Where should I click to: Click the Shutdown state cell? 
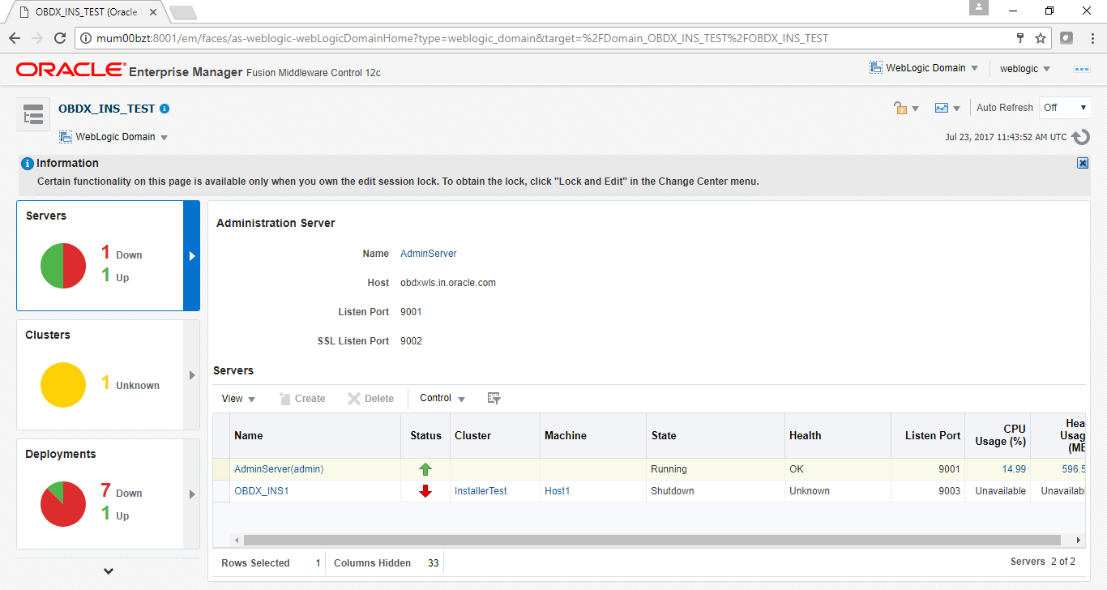[x=716, y=491]
